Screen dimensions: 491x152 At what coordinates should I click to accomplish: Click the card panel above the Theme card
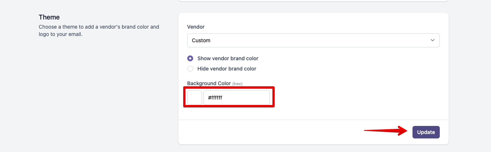point(313,0)
